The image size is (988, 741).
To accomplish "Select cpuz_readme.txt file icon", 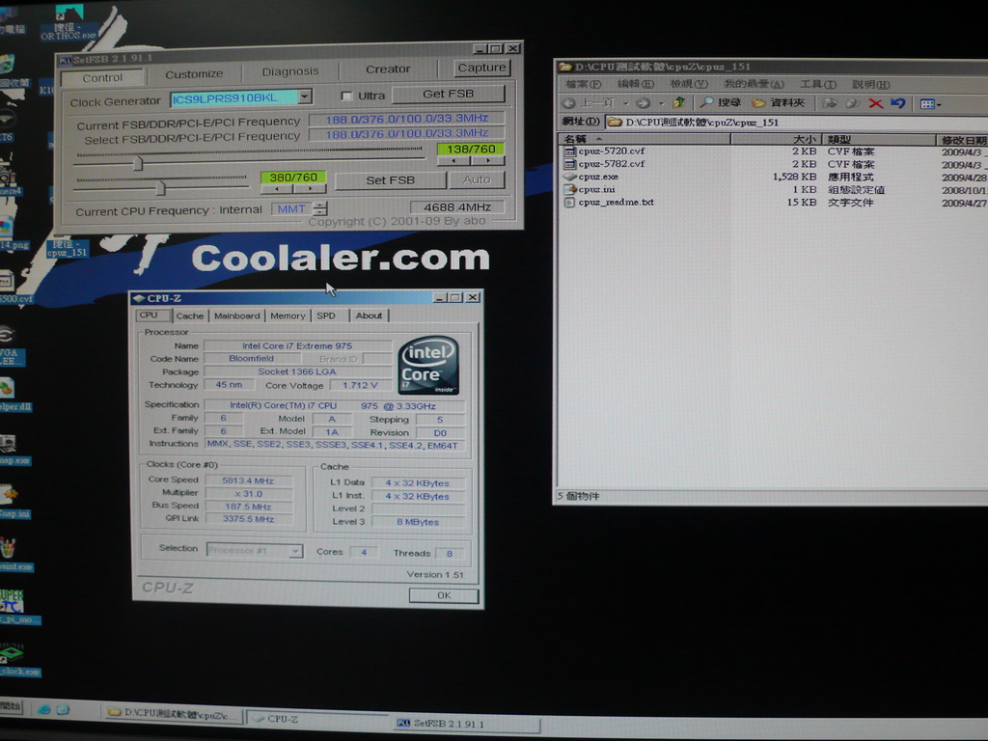I will [569, 203].
